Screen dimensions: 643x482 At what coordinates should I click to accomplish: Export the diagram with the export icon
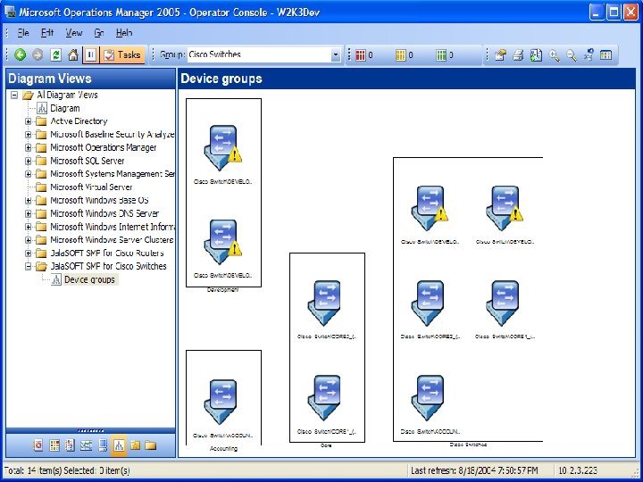pyautogui.click(x=536, y=55)
